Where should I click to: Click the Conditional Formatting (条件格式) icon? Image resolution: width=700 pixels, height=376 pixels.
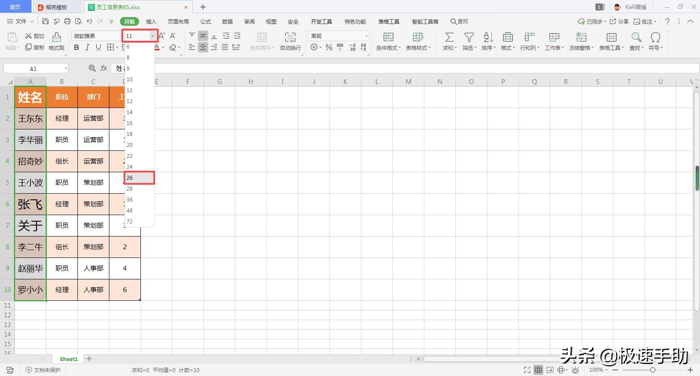pos(388,38)
